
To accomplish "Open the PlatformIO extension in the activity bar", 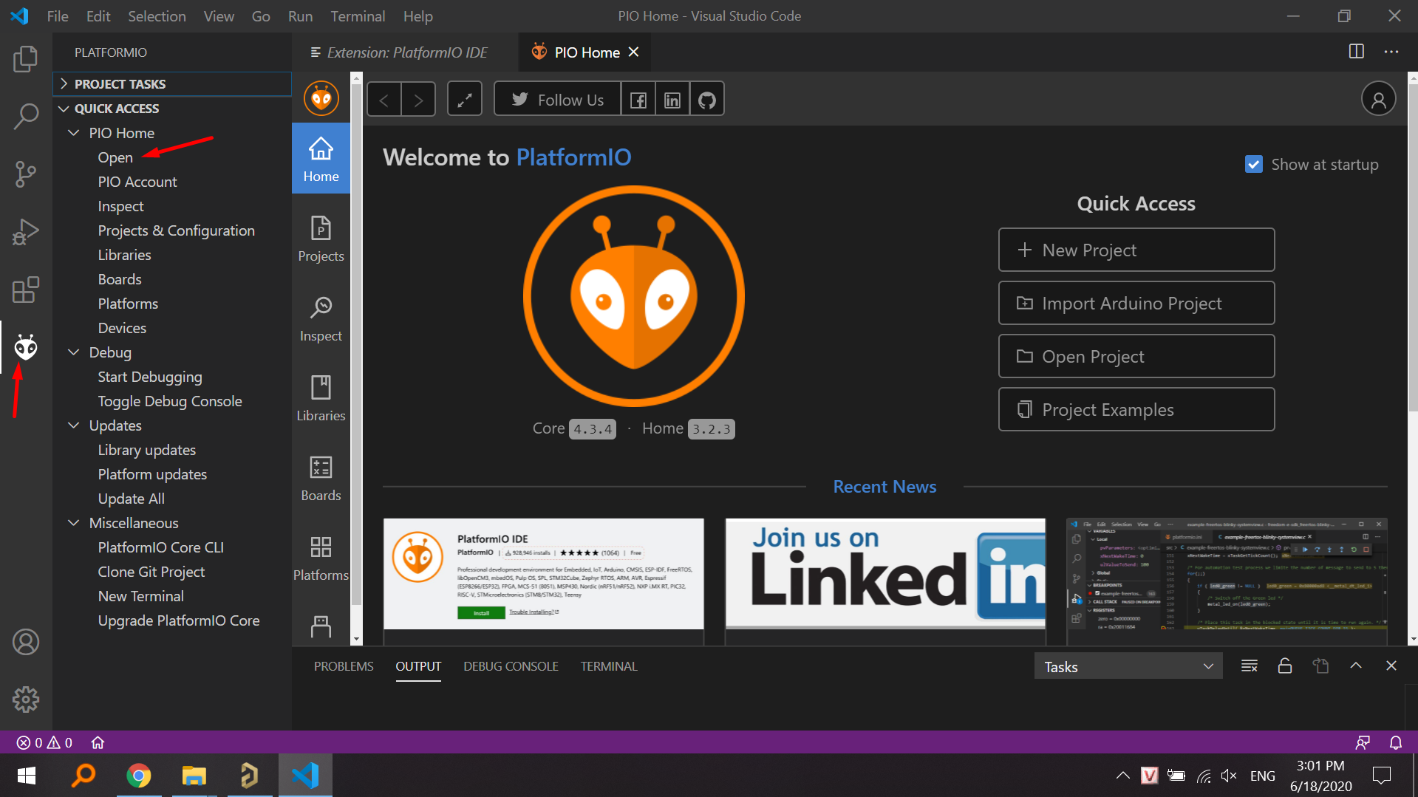I will tap(26, 346).
